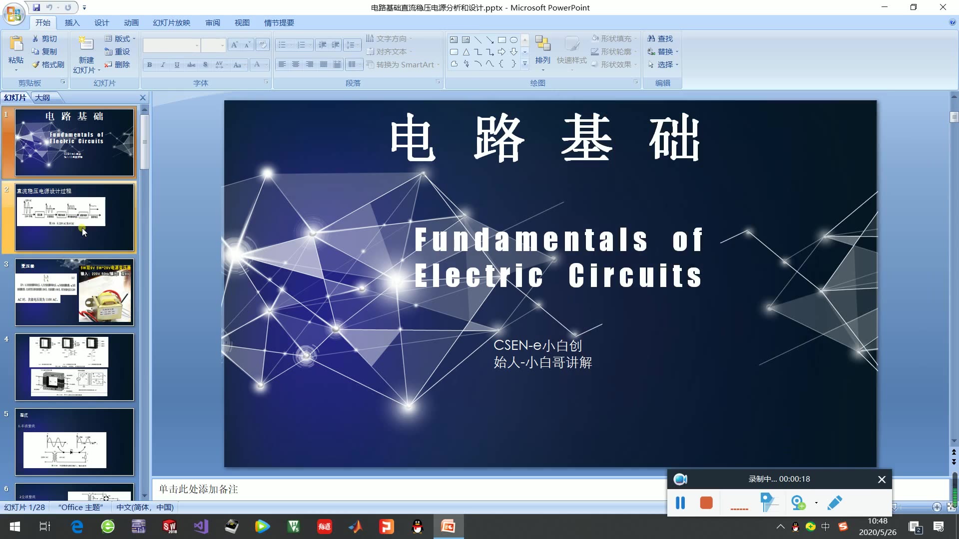The height and width of the screenshot is (539, 959).
Task: Toggle underline formatting
Action: click(x=176, y=65)
